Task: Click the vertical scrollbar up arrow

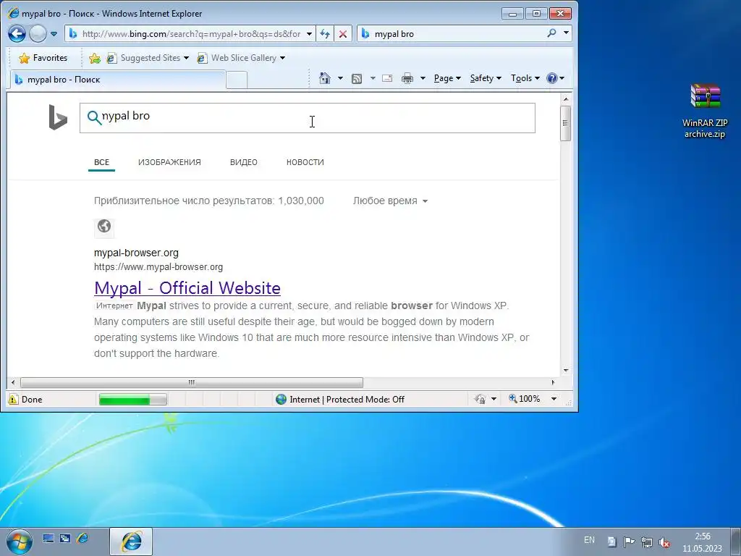Action: pyautogui.click(x=566, y=99)
